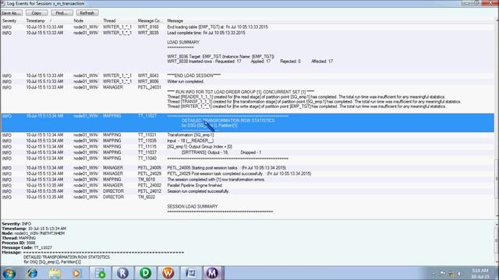This screenshot has width=499, height=280.
Task: Sort by the Message Code column header
Action: [x=149, y=21]
